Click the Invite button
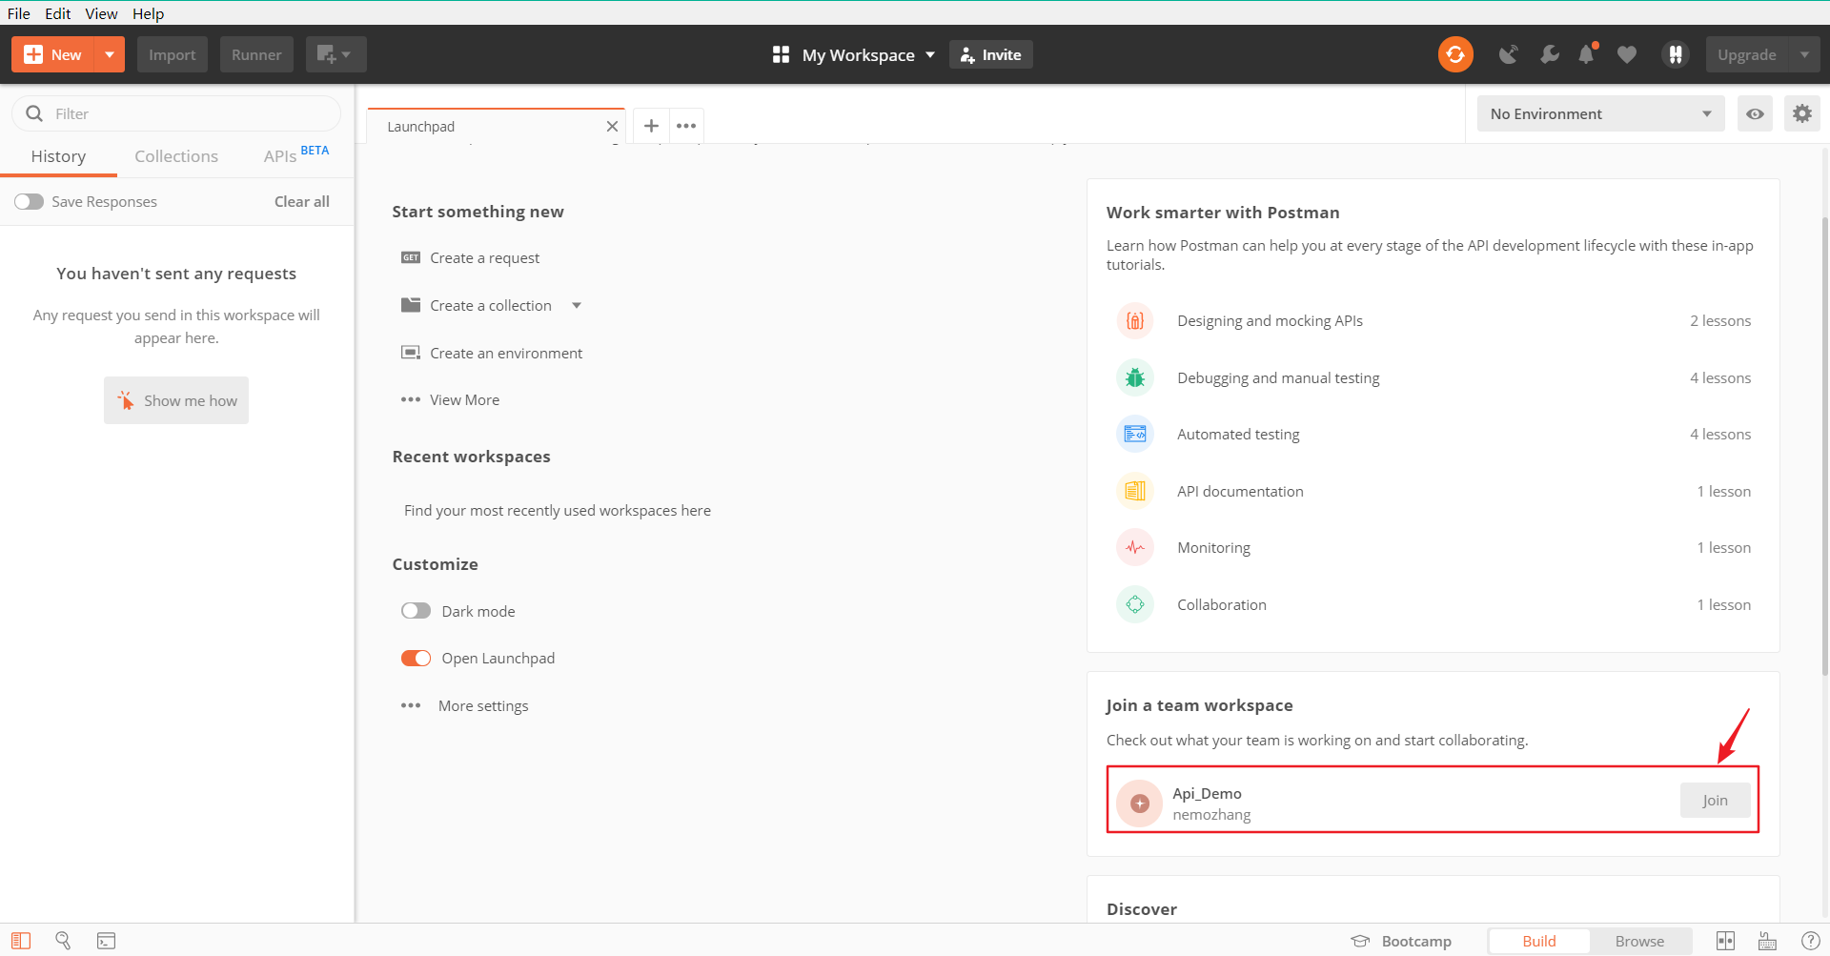 (991, 54)
